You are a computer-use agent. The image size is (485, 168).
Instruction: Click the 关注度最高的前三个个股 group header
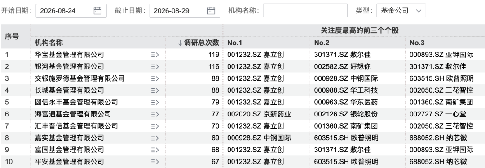tap(360, 30)
